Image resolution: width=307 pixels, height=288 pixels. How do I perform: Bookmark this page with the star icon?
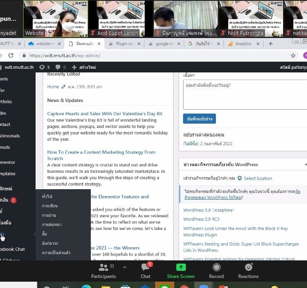pyautogui.click(x=293, y=56)
